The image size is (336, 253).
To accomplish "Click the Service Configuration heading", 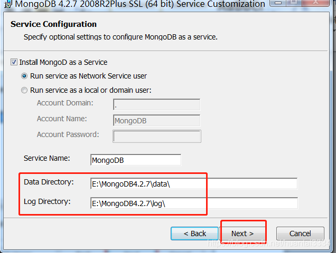I will click(x=53, y=24).
